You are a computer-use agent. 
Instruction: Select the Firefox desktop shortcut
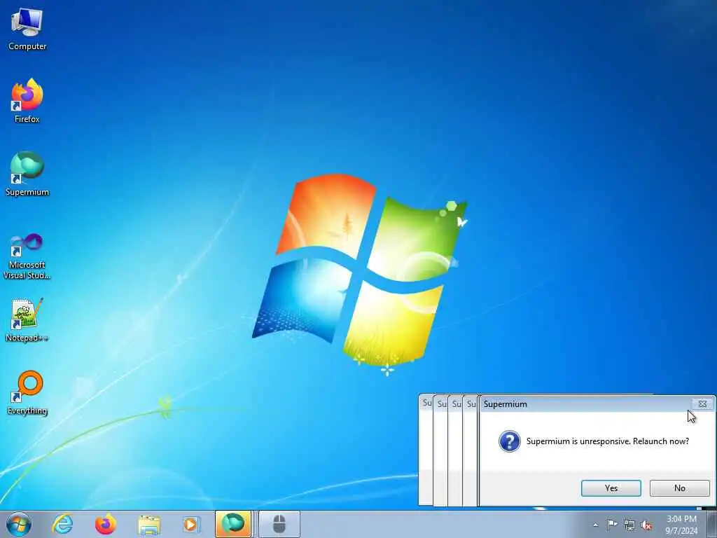[x=27, y=101]
